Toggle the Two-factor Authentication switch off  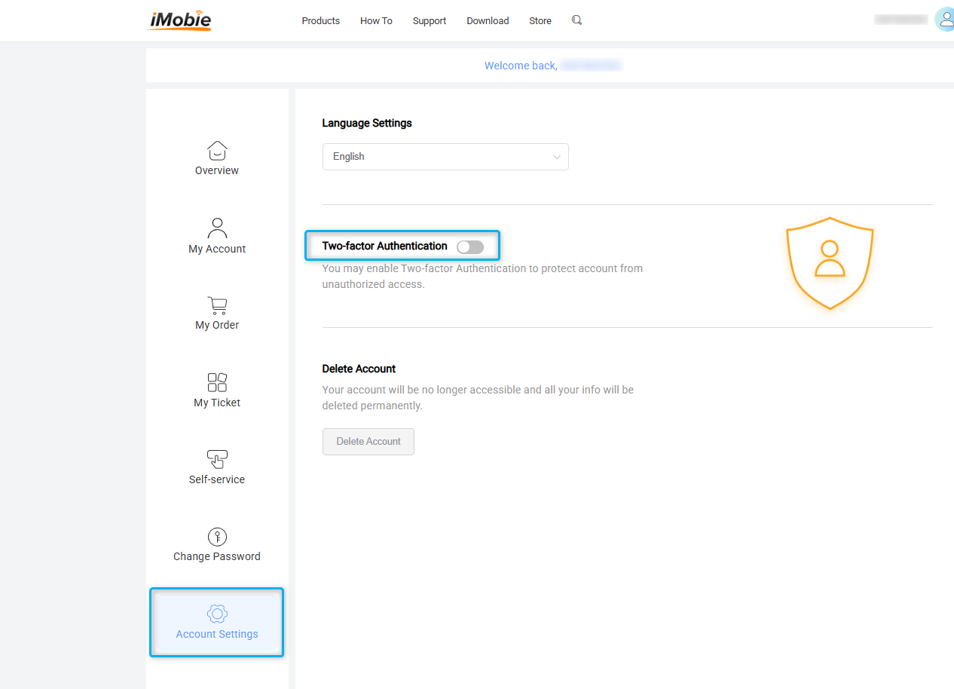[469, 247]
